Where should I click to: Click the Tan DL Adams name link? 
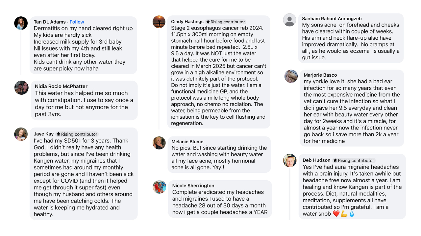pyautogui.click(x=50, y=22)
